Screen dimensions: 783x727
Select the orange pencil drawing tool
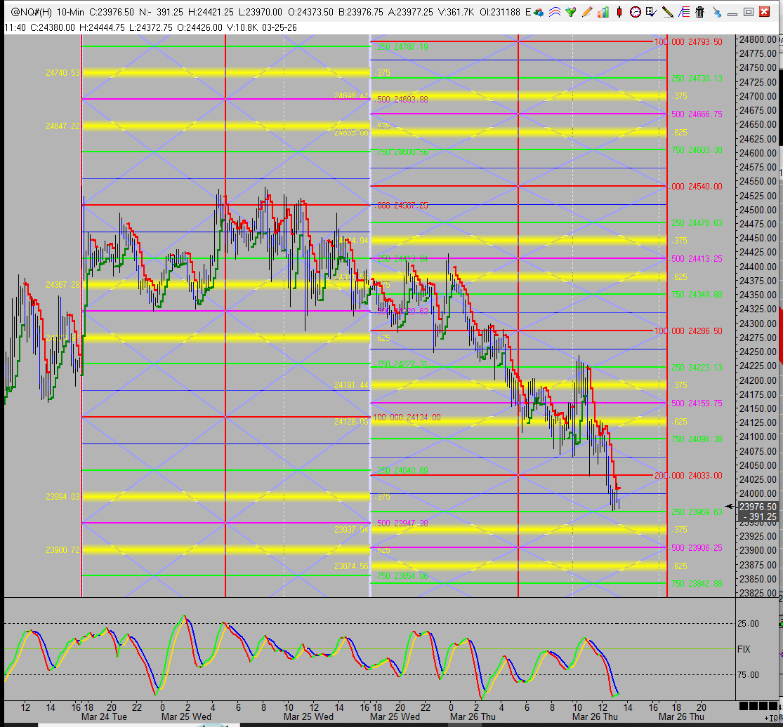[x=587, y=12]
